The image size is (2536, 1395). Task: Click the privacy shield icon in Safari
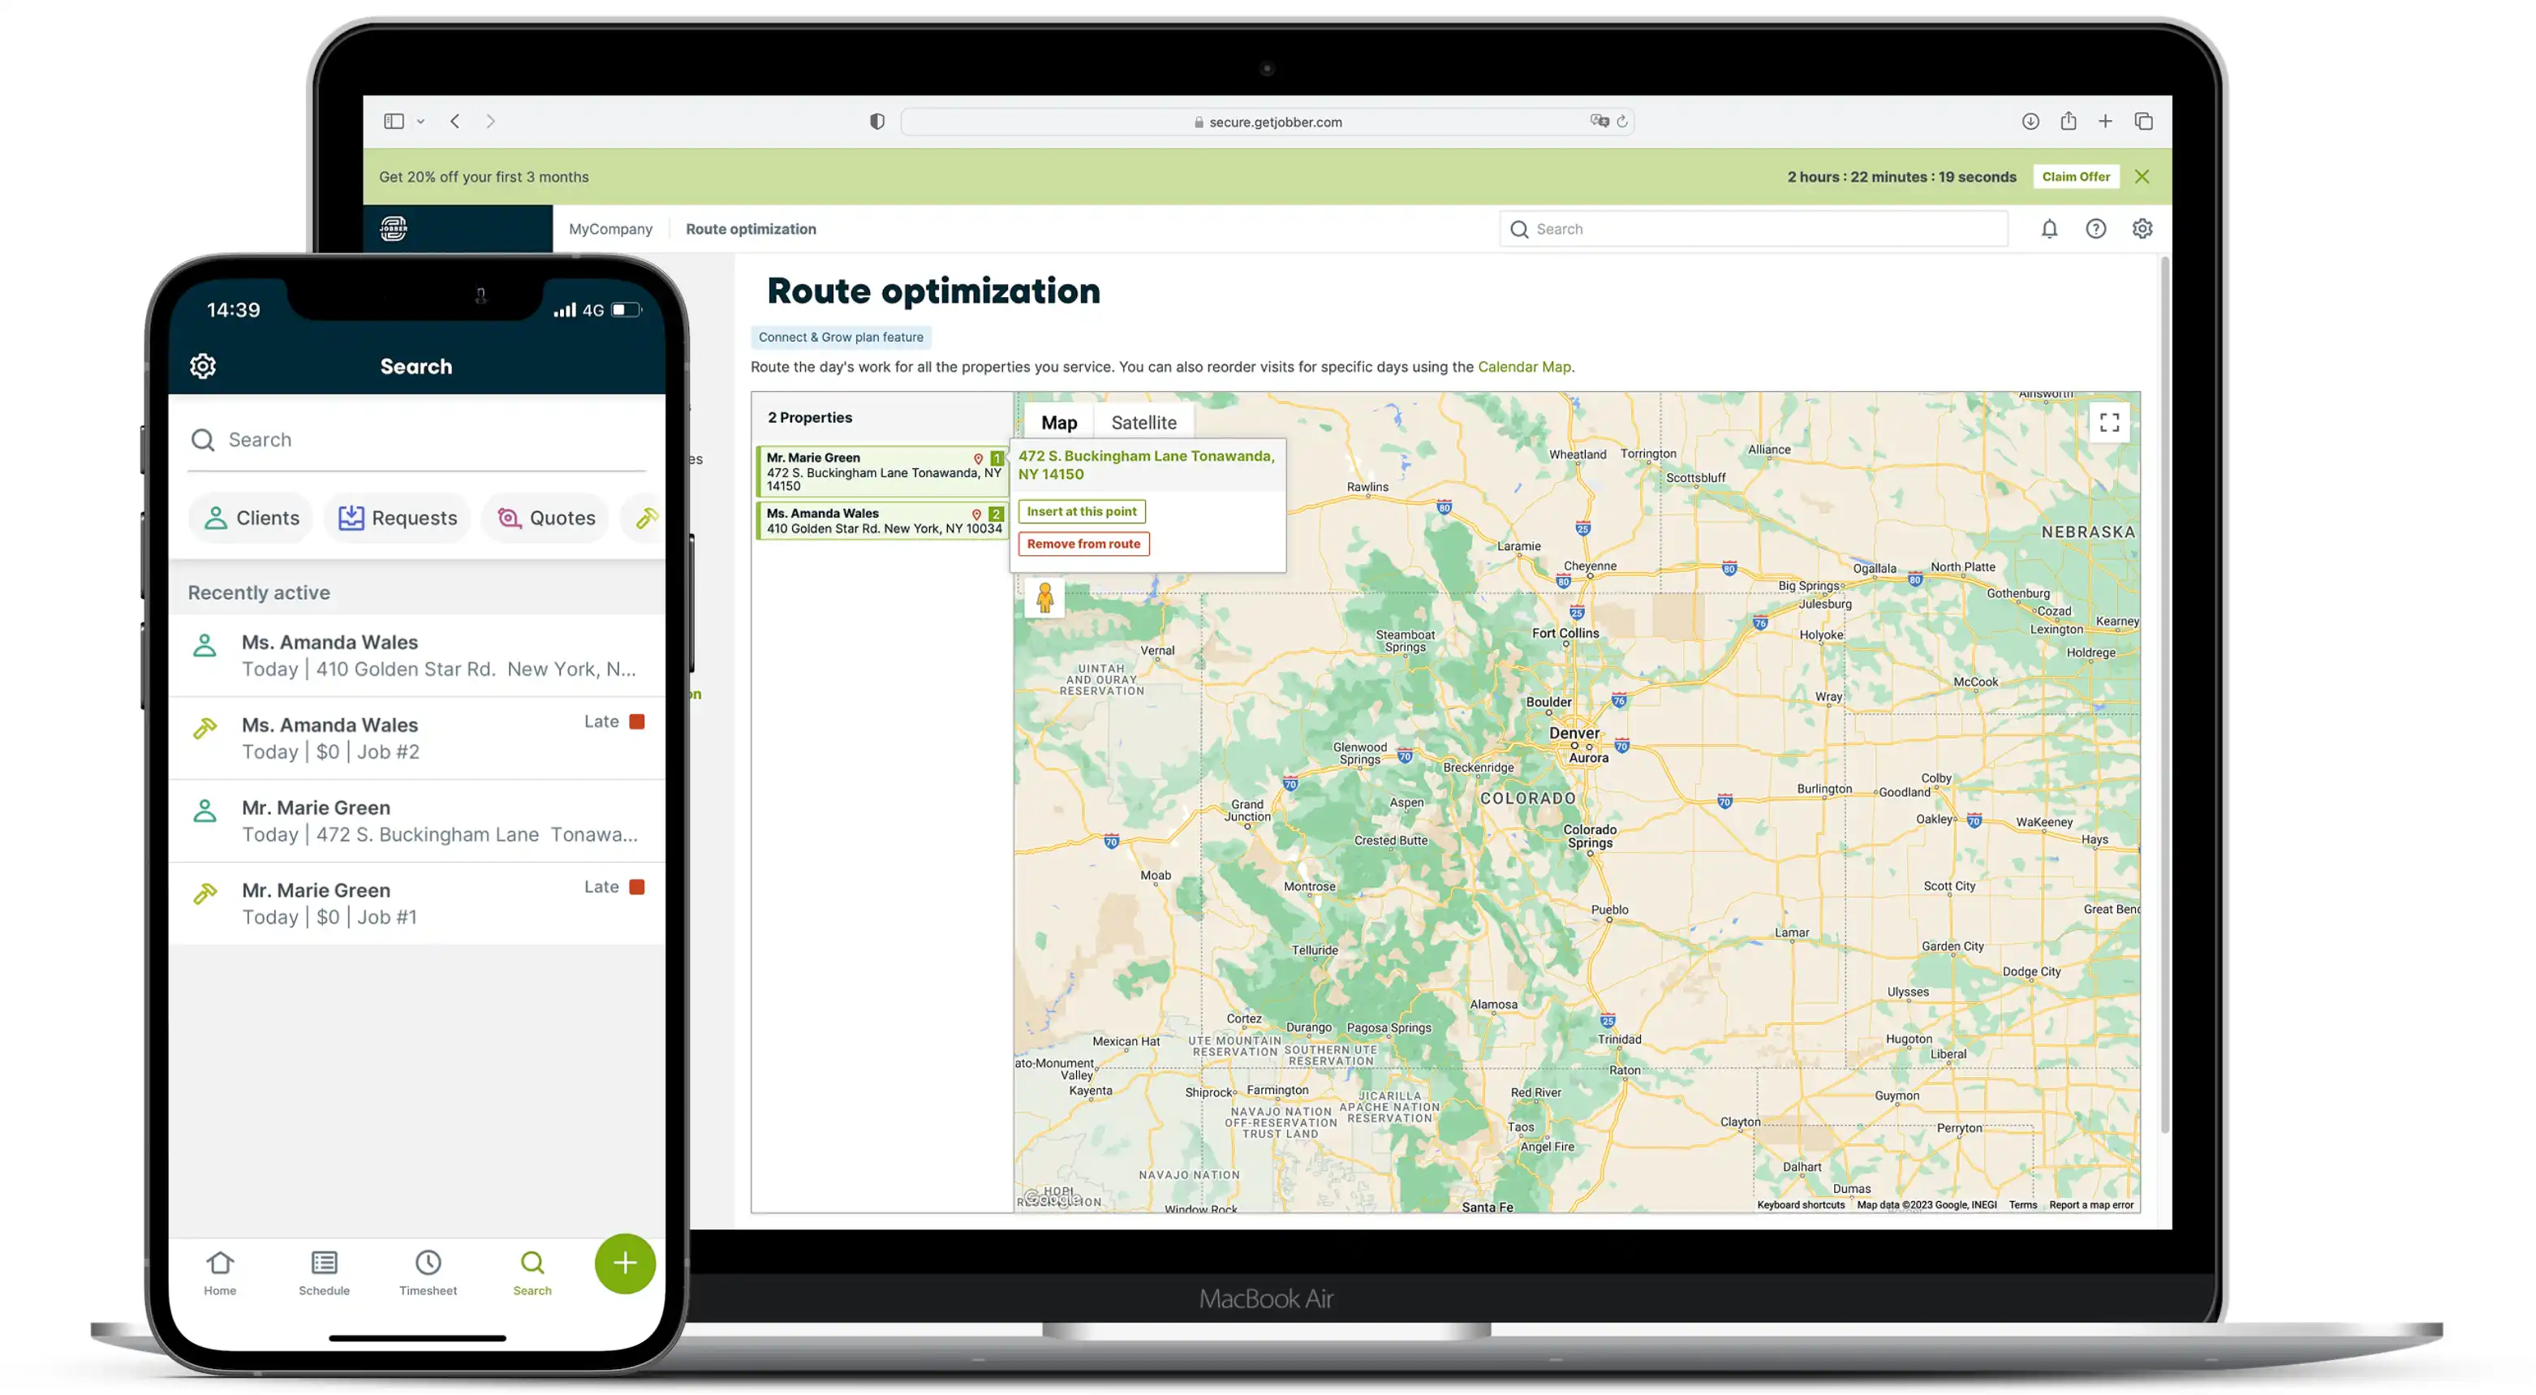tap(877, 121)
